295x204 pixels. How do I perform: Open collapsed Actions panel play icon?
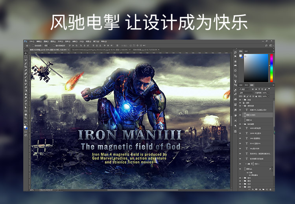pyautogui.click(x=235, y=56)
